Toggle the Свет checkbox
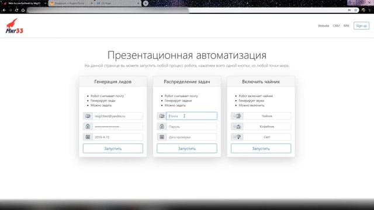374x210 pixels. (234, 137)
